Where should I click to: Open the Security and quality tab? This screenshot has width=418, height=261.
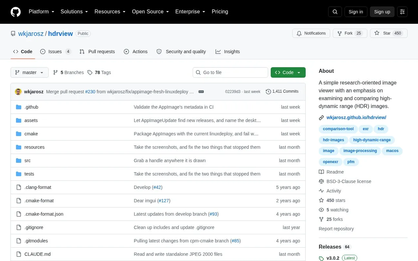tap(181, 52)
